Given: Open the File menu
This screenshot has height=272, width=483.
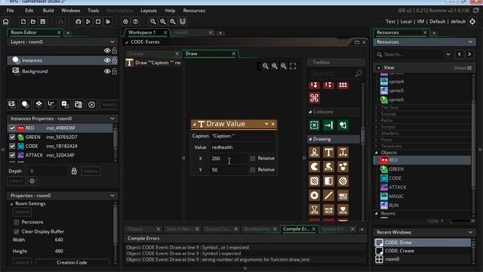Looking at the screenshot, I should (10, 11).
